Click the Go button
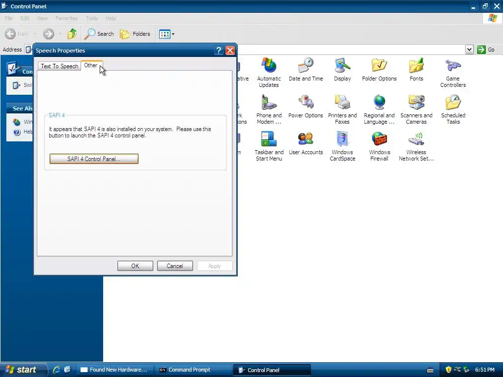Viewport: 503px width, 377px height. [x=486, y=50]
